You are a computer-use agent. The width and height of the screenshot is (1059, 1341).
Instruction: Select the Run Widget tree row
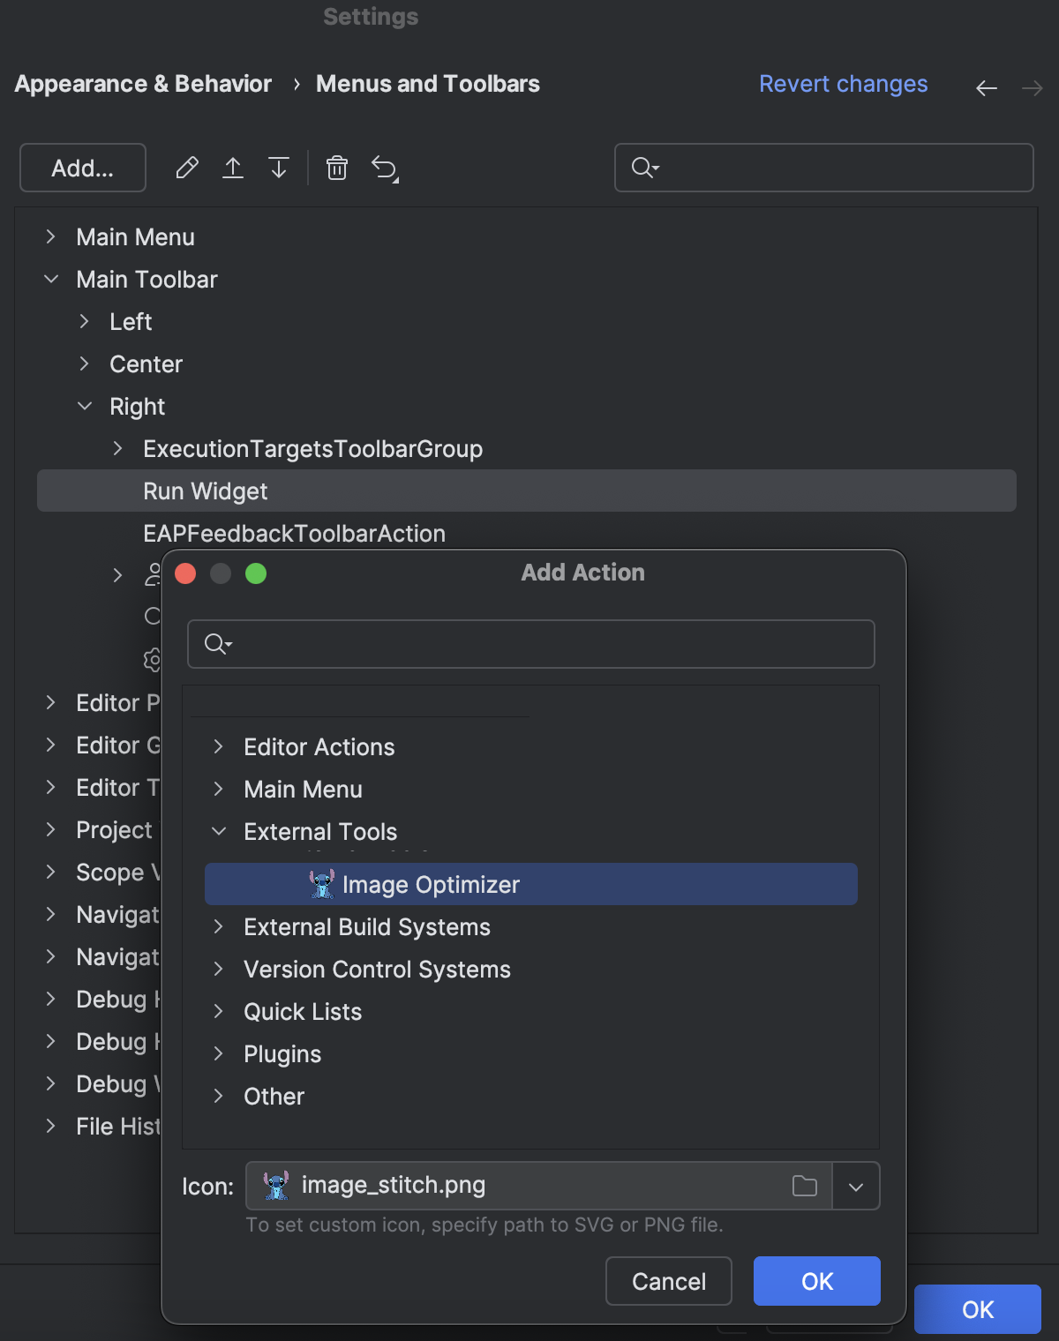(527, 491)
